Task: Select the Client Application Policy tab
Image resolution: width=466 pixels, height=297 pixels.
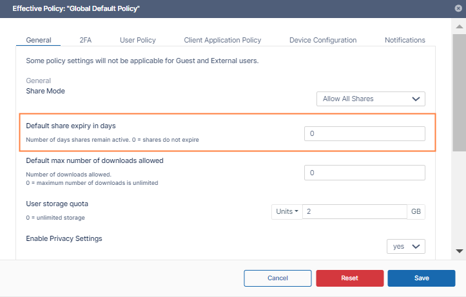Action: click(222, 40)
